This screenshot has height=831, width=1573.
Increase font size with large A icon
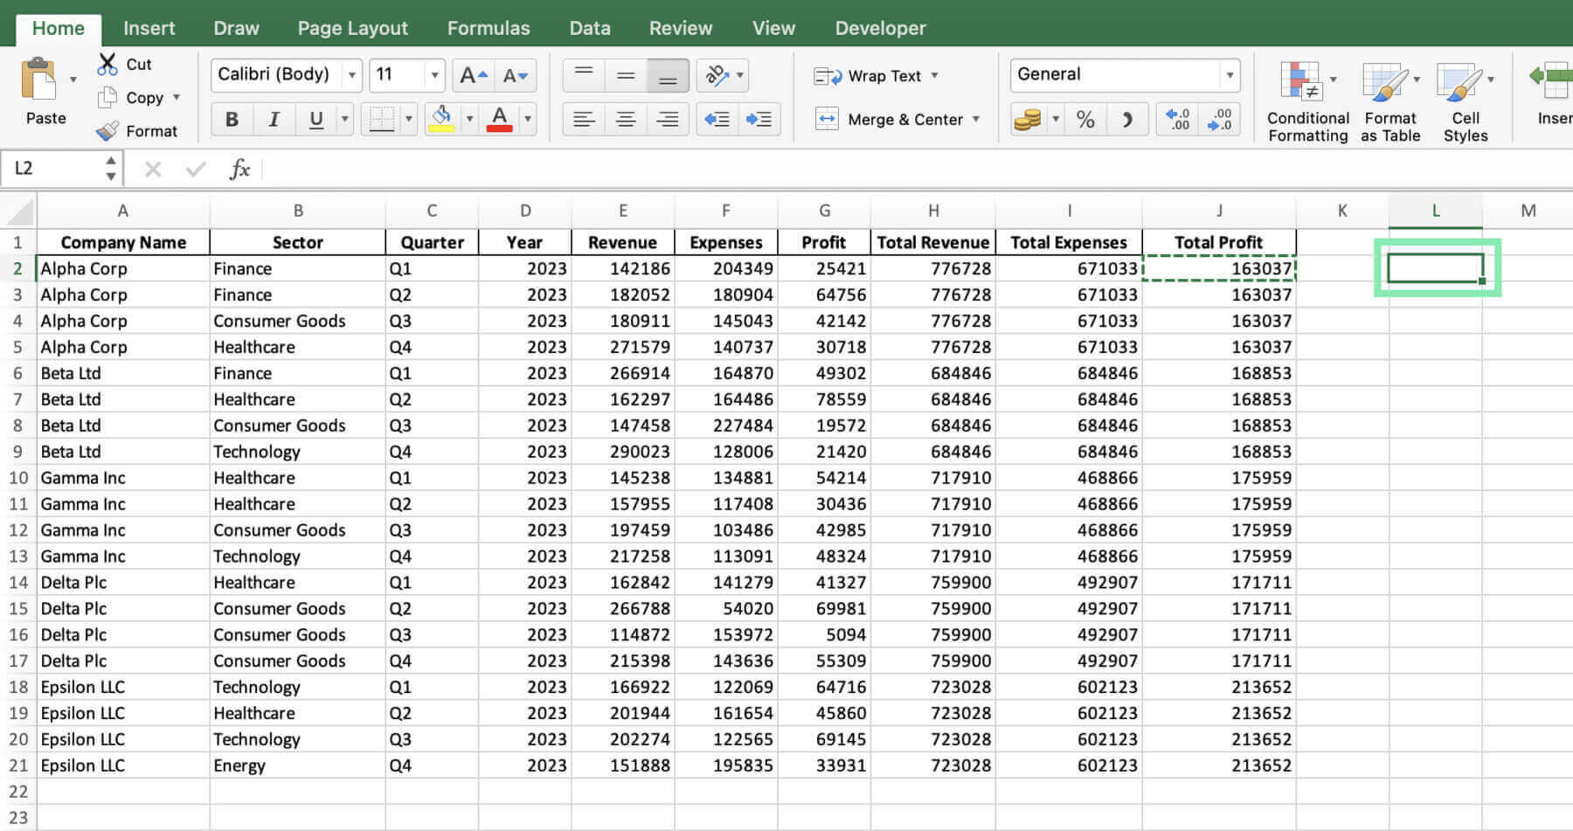point(473,75)
